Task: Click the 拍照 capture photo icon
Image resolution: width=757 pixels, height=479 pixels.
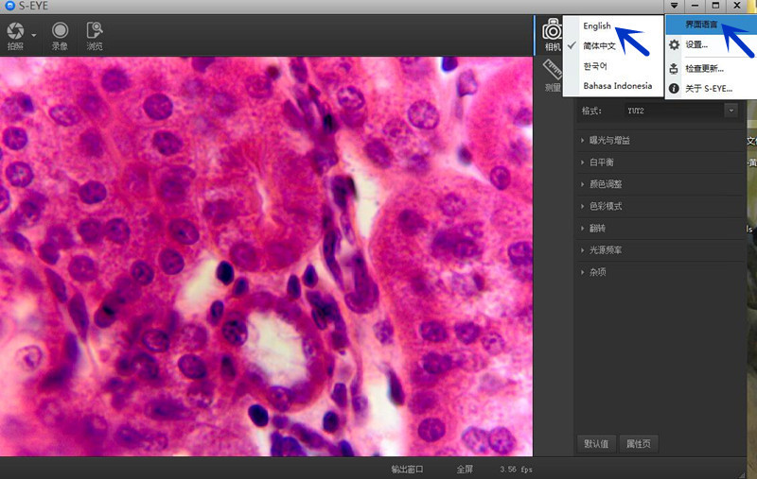Action: (16, 32)
